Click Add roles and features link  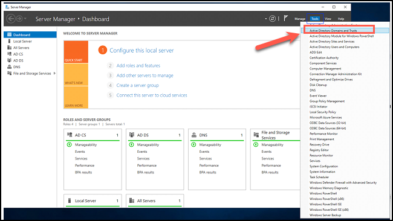(x=138, y=66)
